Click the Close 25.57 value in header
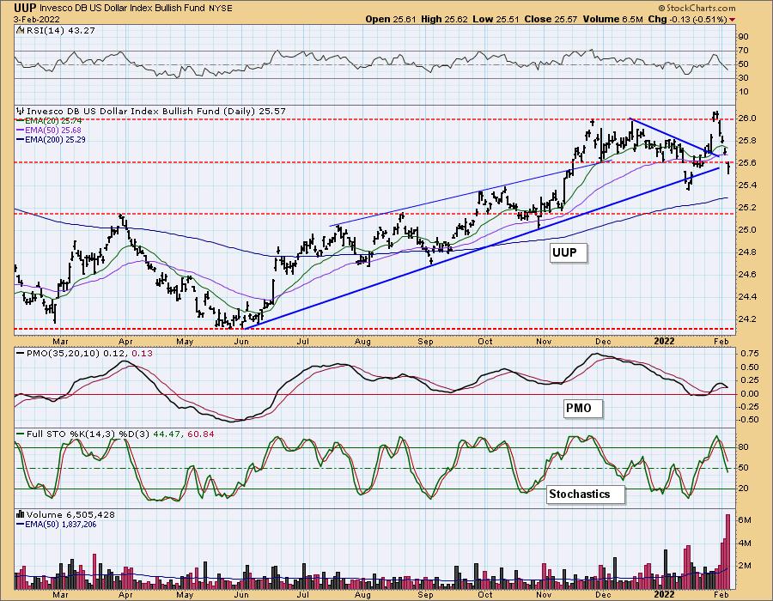The image size is (773, 601). pos(551,19)
